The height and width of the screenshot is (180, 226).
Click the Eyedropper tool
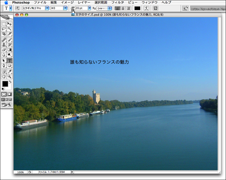pyautogui.click(x=10, y=71)
